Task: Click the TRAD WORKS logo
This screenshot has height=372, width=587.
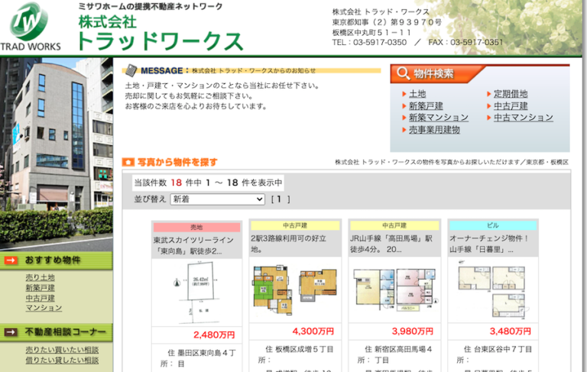Action: 31,27
